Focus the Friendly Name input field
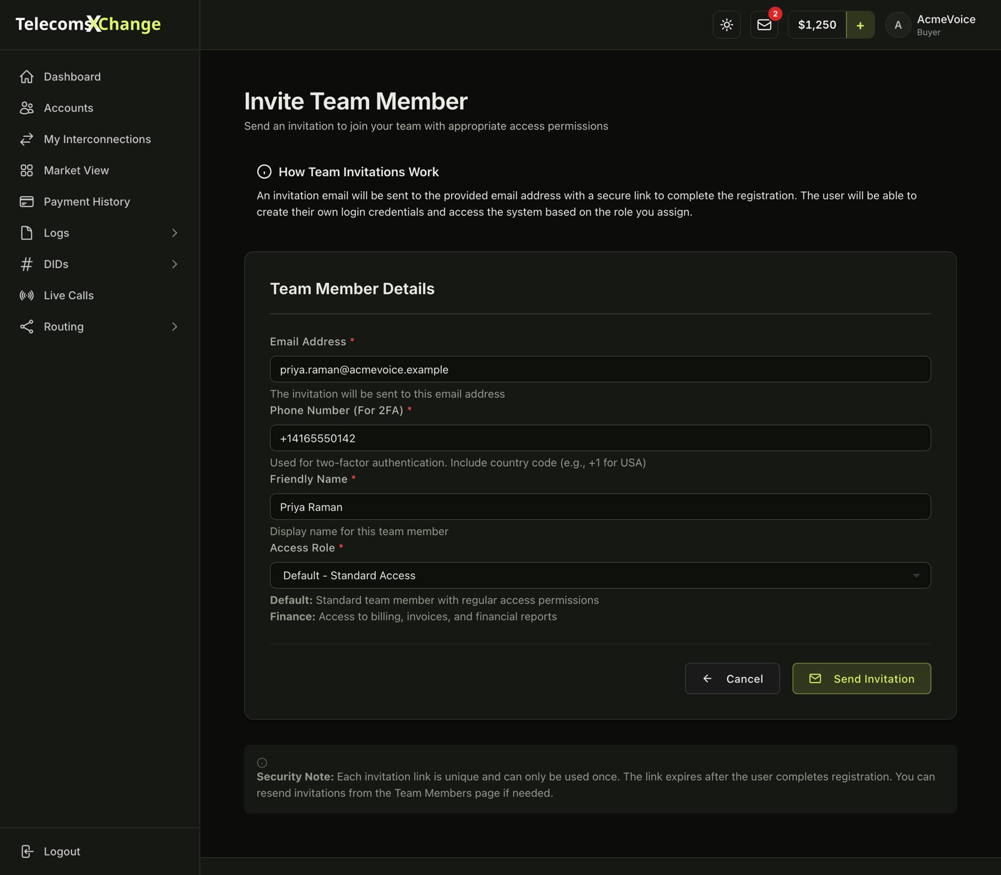1001x875 pixels. [600, 507]
